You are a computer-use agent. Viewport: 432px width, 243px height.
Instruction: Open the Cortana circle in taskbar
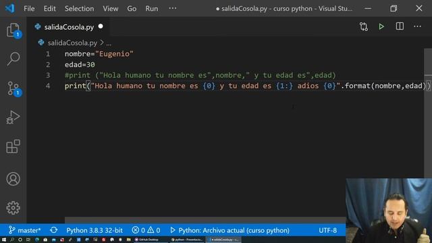pyautogui.click(x=20, y=240)
